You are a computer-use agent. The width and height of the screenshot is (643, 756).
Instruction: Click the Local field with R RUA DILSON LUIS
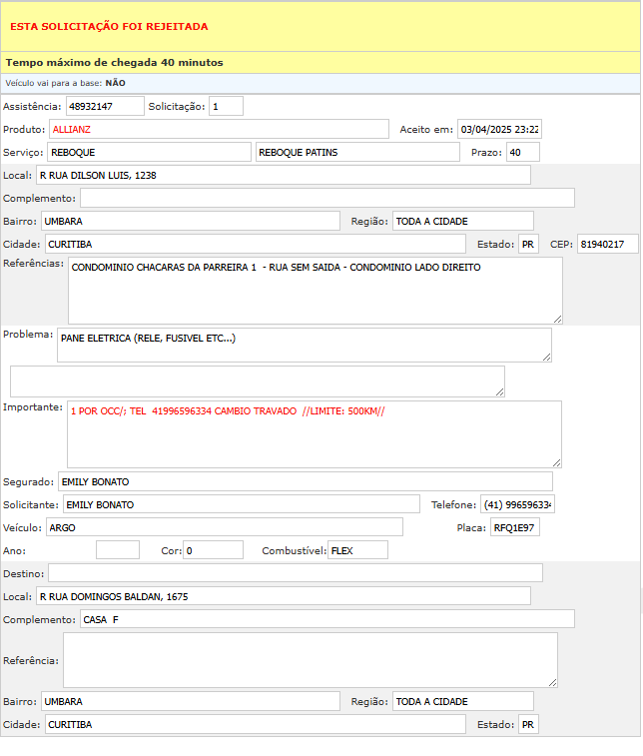click(283, 175)
